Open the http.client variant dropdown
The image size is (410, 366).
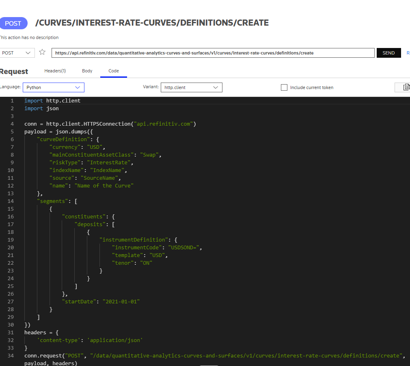click(192, 87)
